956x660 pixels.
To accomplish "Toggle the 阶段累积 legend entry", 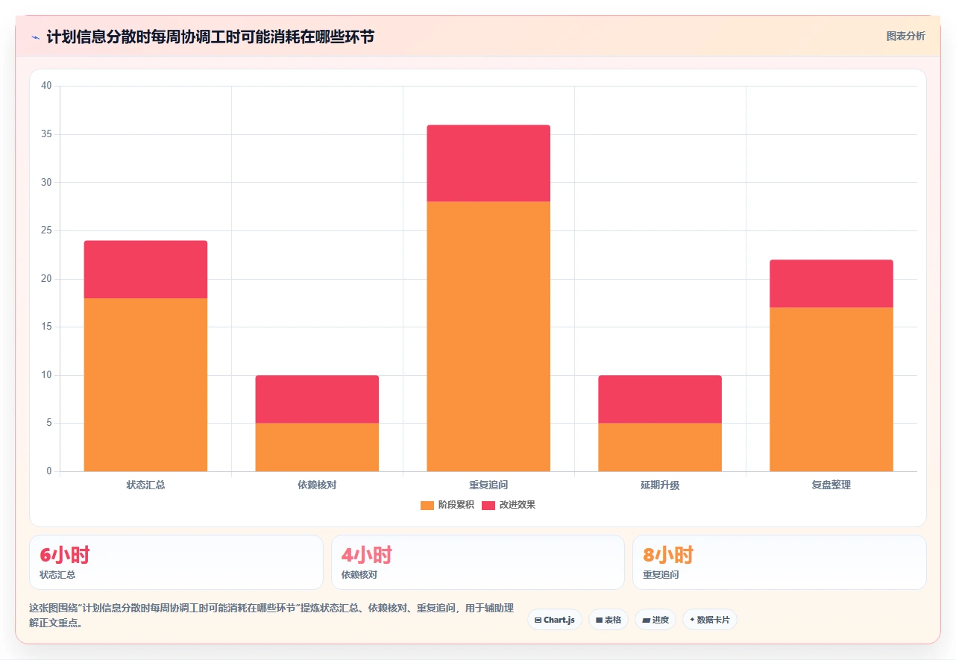I will (447, 505).
